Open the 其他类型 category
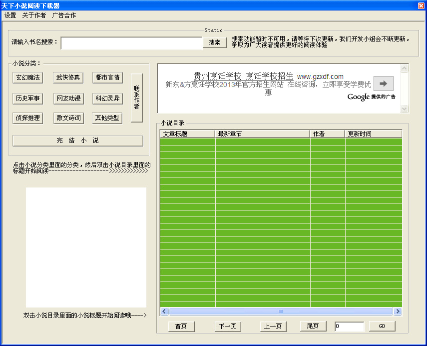The height and width of the screenshot is (346, 427). pos(107,118)
